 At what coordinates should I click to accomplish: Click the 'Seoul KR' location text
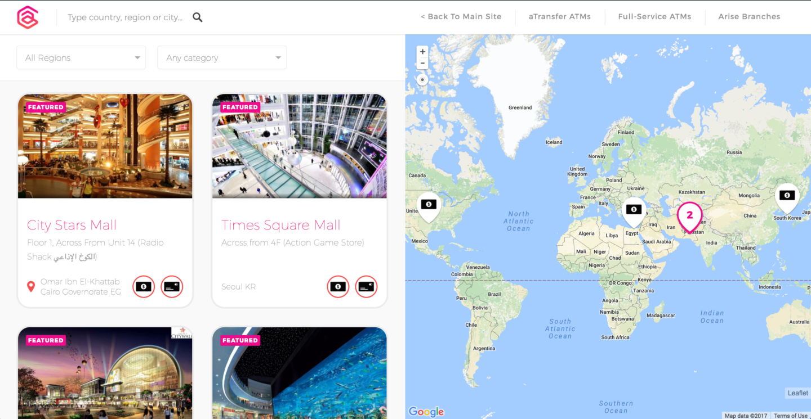pos(238,287)
